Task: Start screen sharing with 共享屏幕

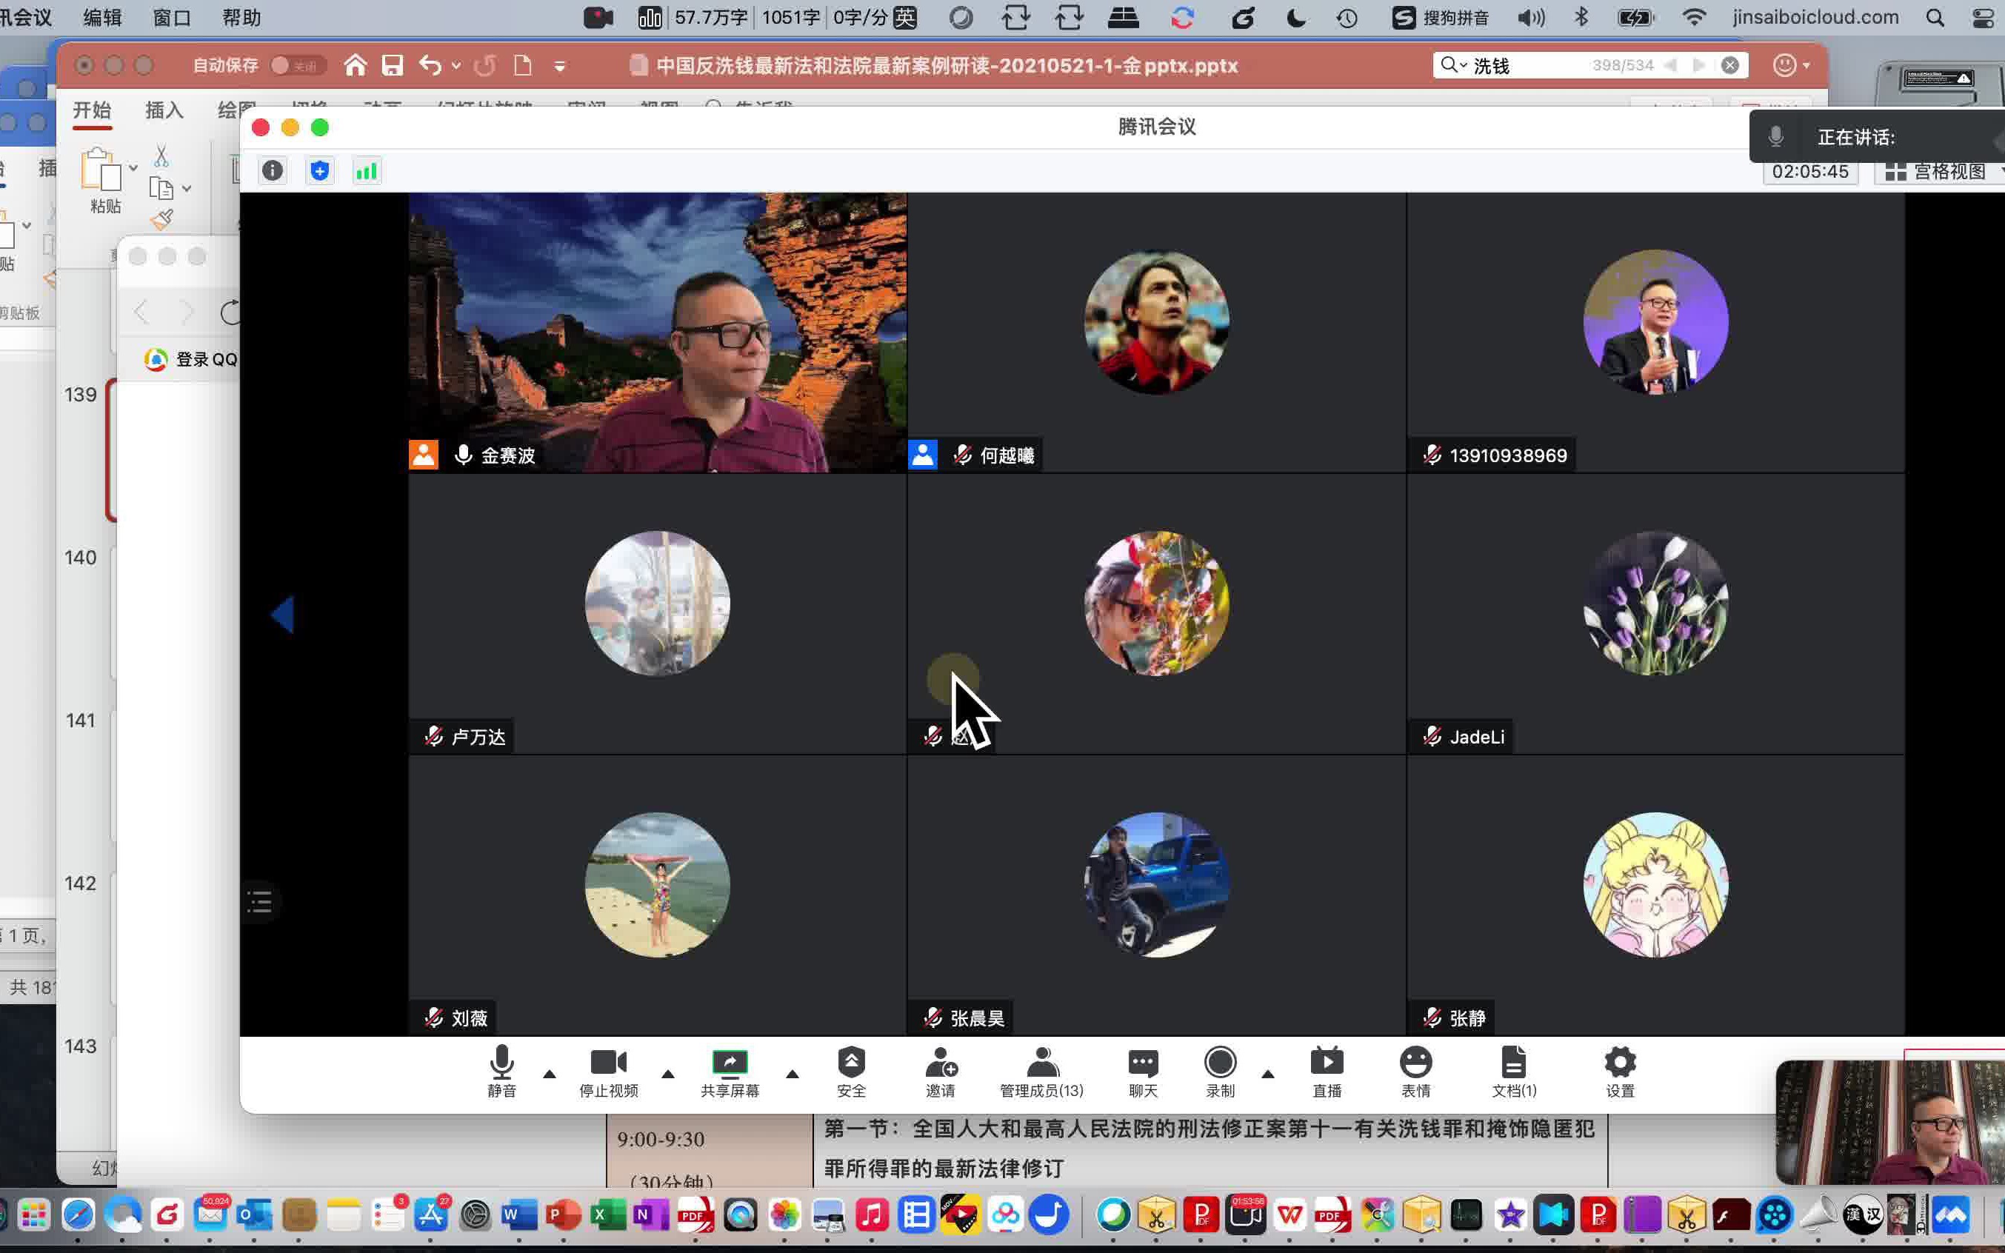Action: tap(730, 1071)
